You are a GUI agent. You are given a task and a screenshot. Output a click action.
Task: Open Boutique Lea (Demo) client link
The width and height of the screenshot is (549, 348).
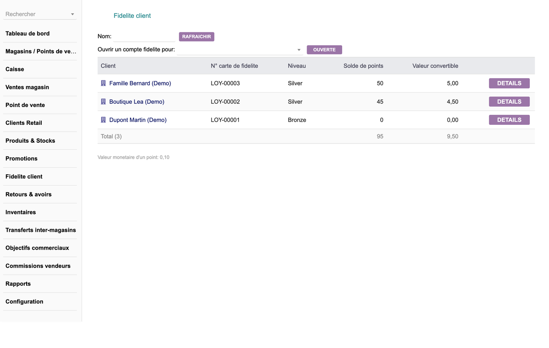[x=137, y=102]
